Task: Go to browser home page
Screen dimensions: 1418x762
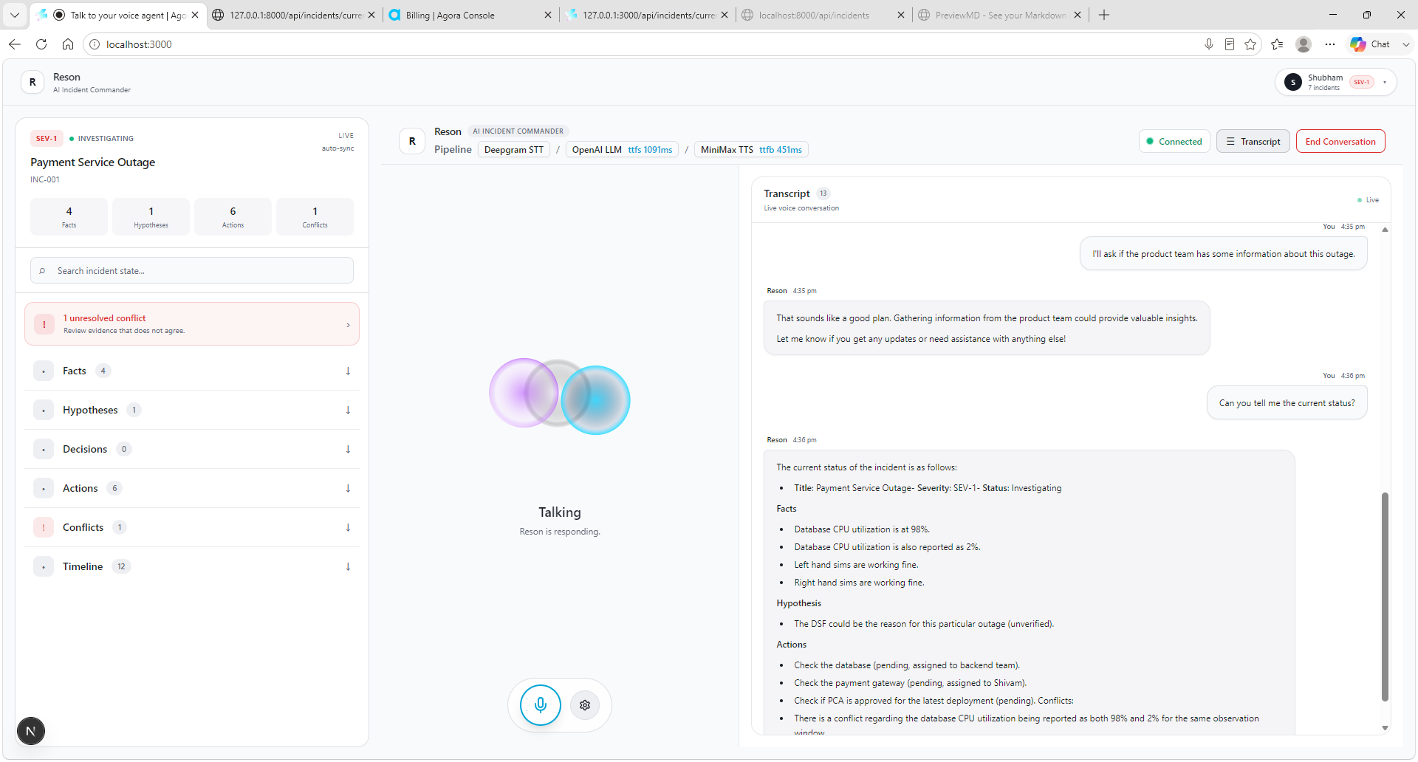Action: [x=68, y=44]
